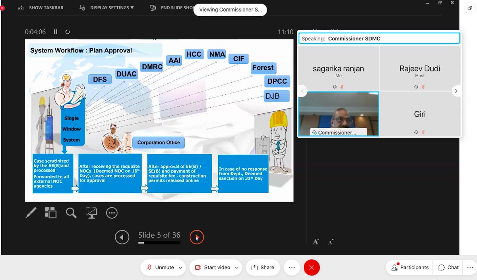Open more slide show options ellipsis

(112, 213)
